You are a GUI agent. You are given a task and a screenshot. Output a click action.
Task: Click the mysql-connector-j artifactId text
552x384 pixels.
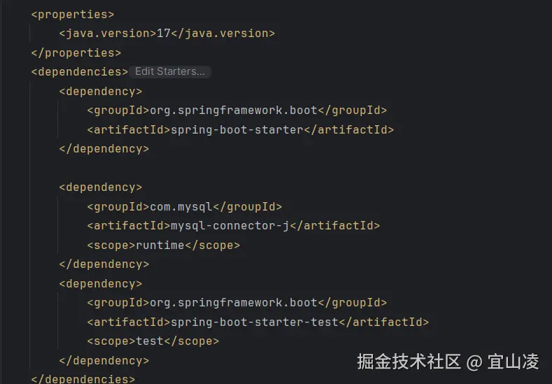point(229,225)
